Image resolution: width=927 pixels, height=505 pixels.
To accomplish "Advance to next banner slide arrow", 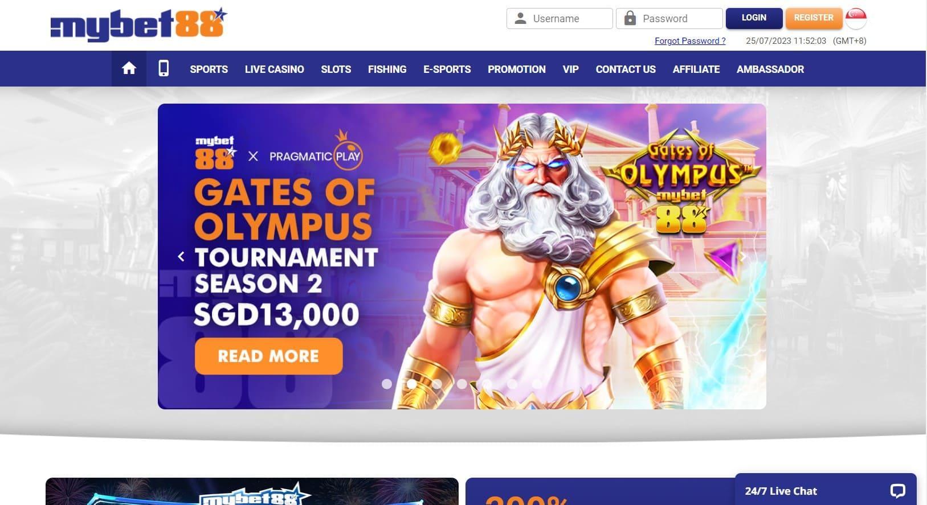I will (x=743, y=257).
